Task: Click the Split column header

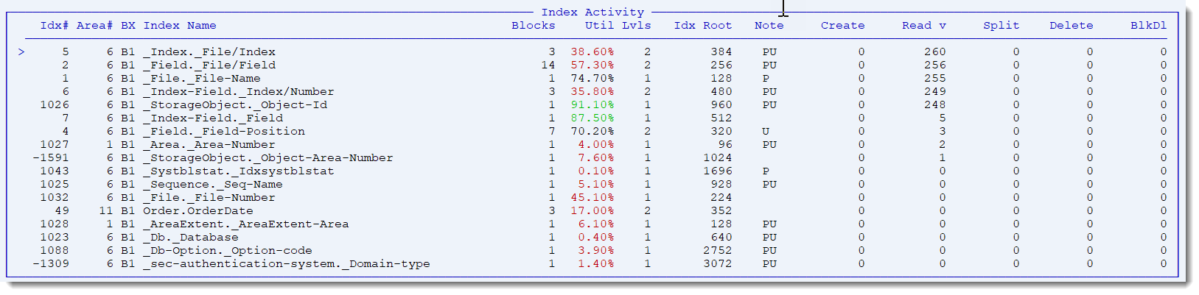Action: pos(1001,26)
